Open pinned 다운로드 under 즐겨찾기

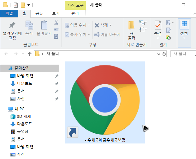[x=25, y=83]
